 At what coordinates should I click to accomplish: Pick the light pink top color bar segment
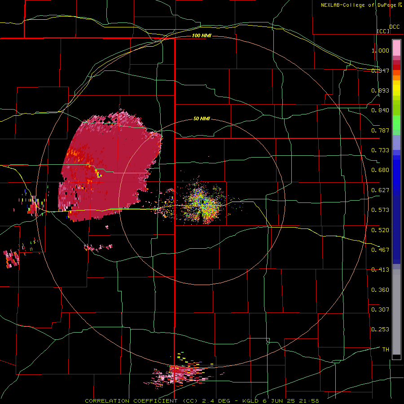pos(396,48)
